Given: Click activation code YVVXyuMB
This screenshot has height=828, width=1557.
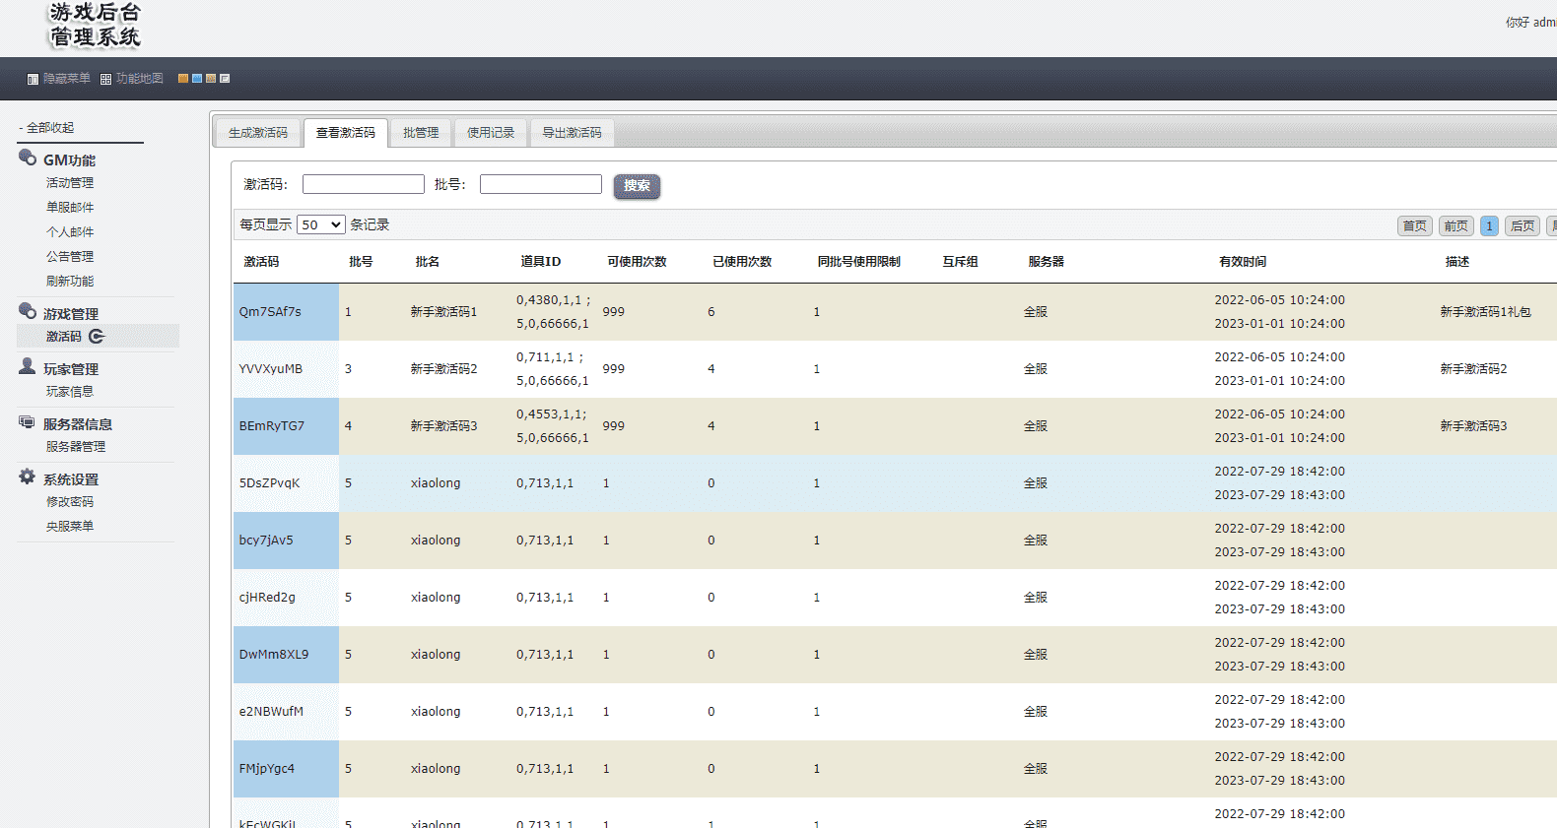Looking at the screenshot, I should pyautogui.click(x=271, y=369).
